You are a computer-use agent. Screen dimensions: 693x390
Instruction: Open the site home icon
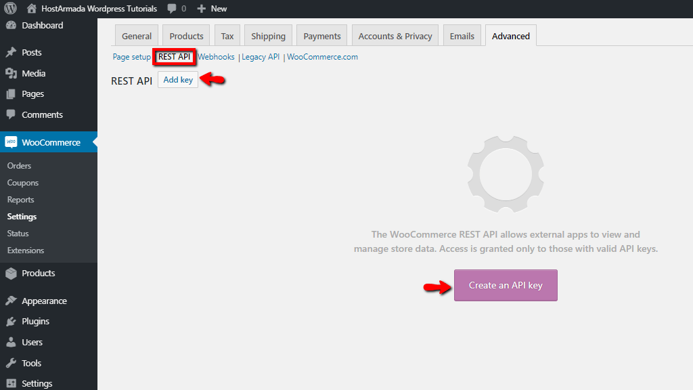click(32, 9)
